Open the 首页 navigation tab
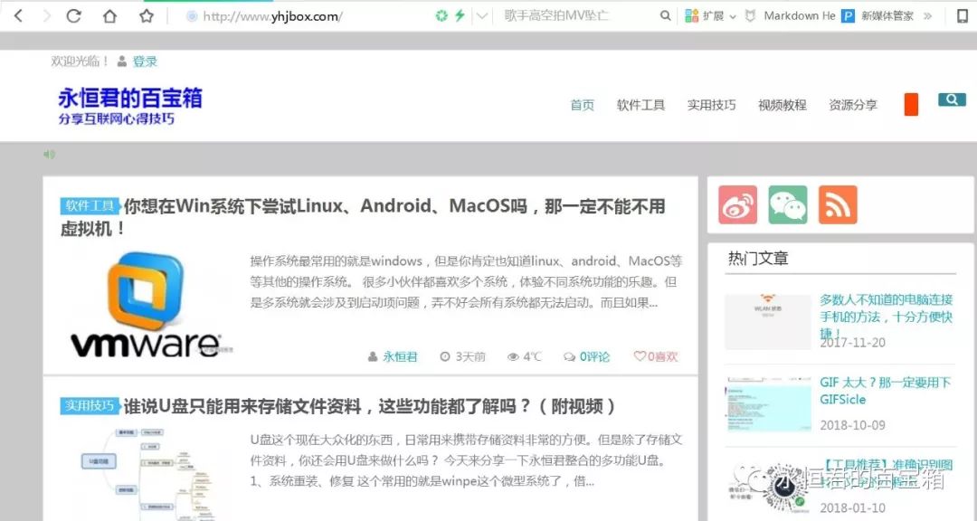 [x=582, y=105]
